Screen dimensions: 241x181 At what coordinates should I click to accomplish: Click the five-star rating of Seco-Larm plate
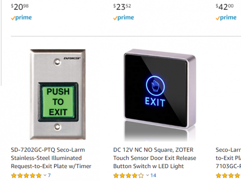[x=26, y=175]
